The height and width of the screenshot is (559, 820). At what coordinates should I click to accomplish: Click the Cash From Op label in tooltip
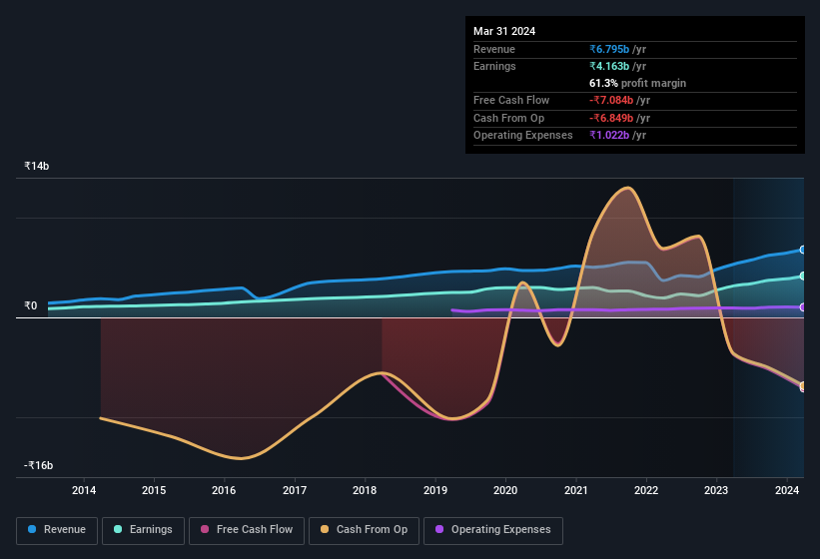[x=508, y=118]
